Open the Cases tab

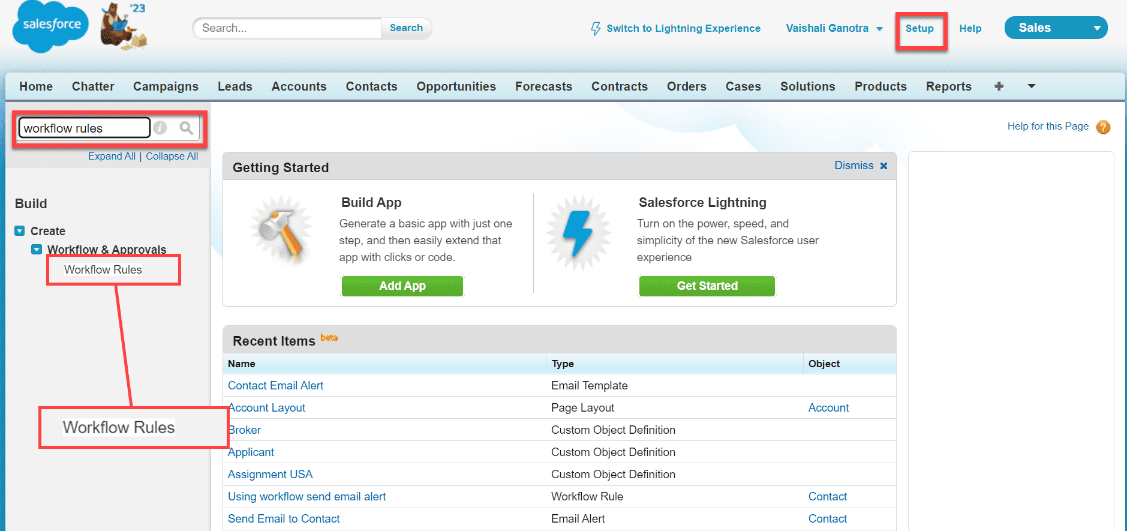[x=743, y=86]
